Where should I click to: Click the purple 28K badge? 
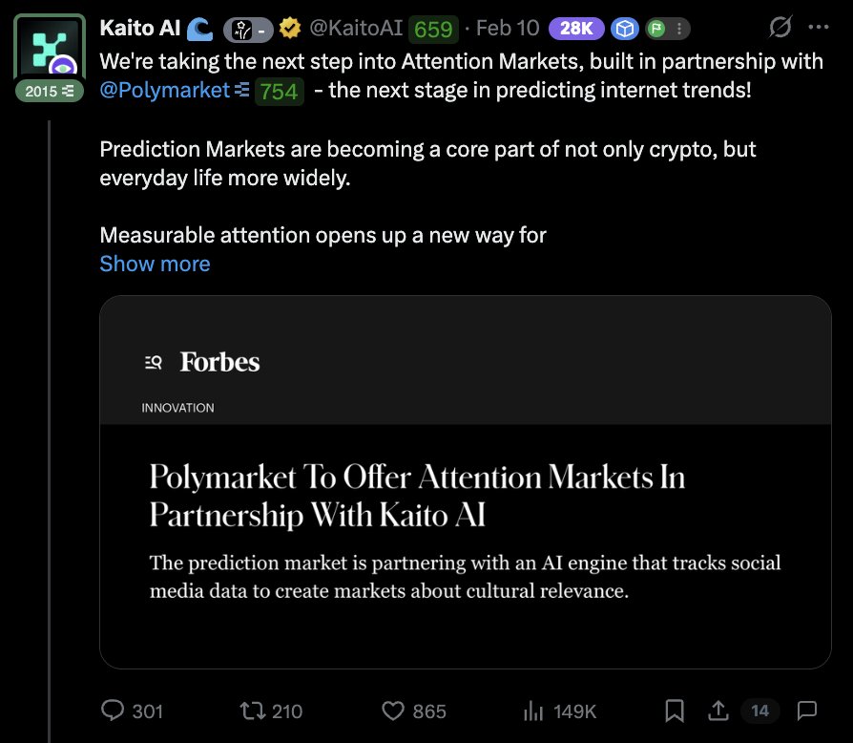point(575,29)
